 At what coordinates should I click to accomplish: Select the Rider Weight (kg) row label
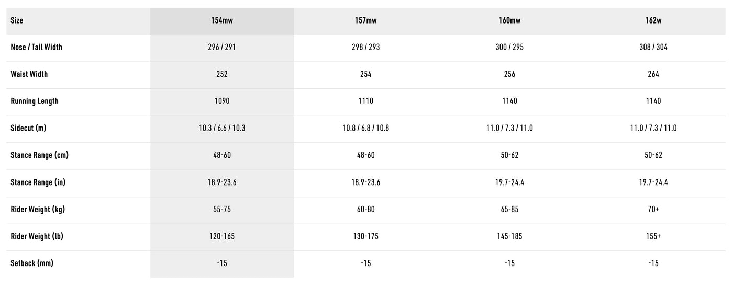(x=39, y=209)
